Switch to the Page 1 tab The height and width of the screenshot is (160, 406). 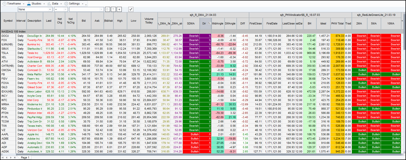(x=25, y=157)
